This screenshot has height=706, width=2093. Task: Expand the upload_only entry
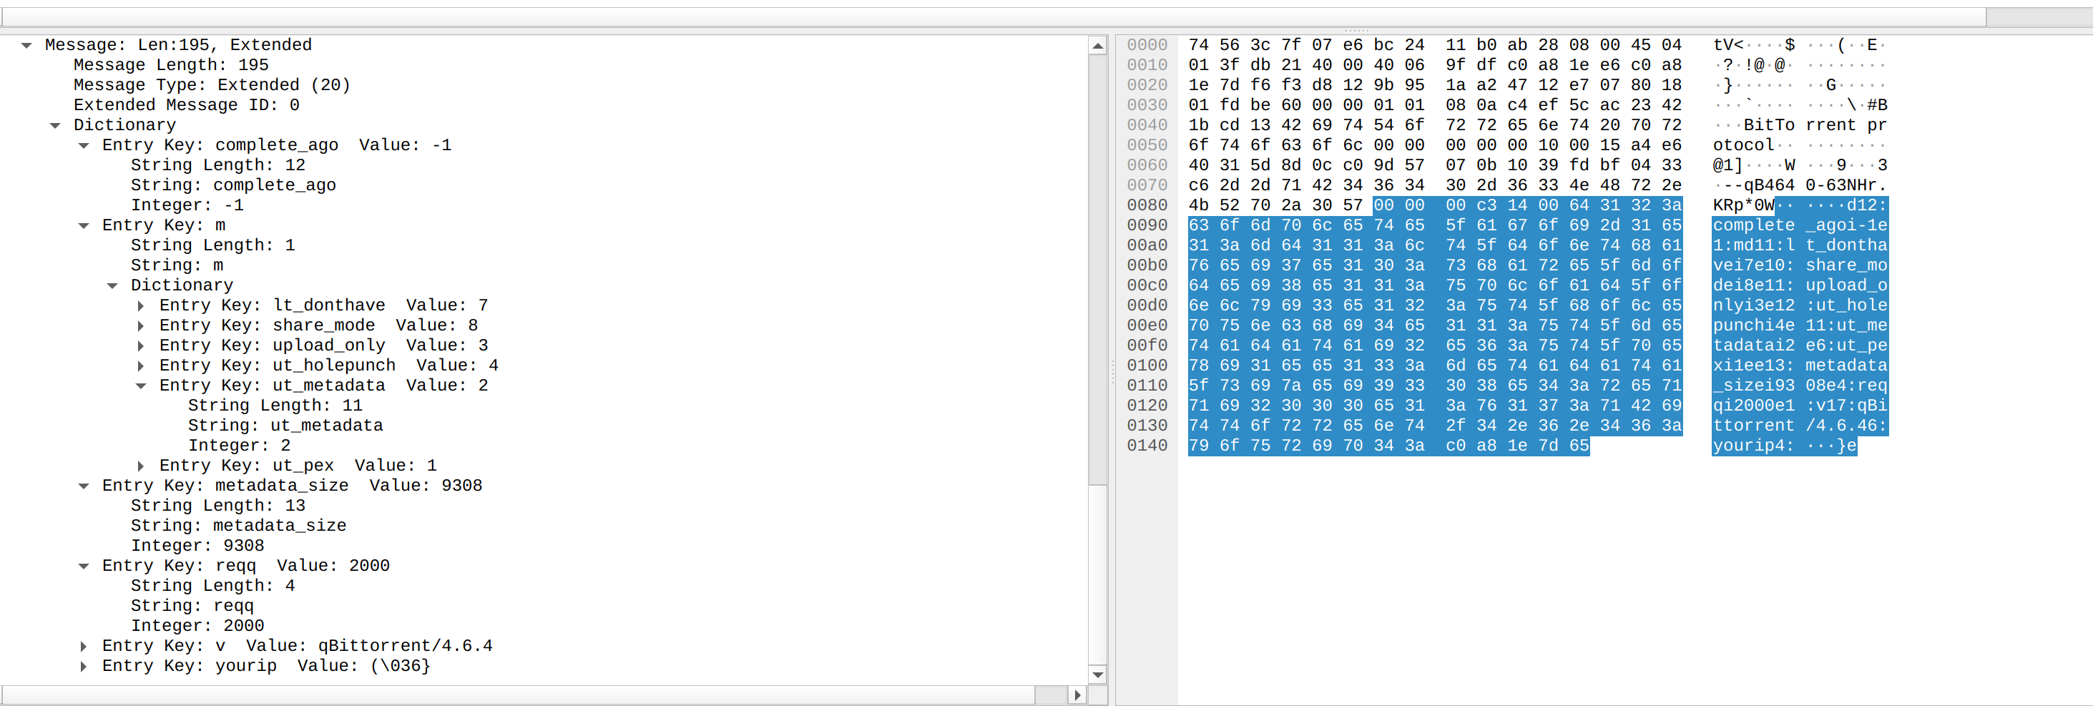(142, 345)
